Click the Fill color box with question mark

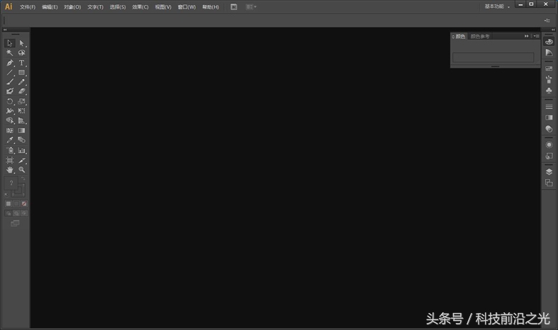11,183
